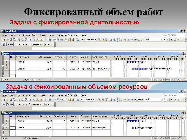The image size is (187, 140).
Task: Click Hide Subtasks minus icon in upper window
Action: tap(132, 40)
